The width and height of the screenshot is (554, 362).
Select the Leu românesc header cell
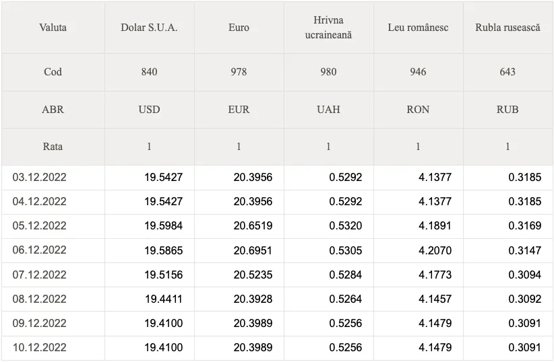point(418,28)
